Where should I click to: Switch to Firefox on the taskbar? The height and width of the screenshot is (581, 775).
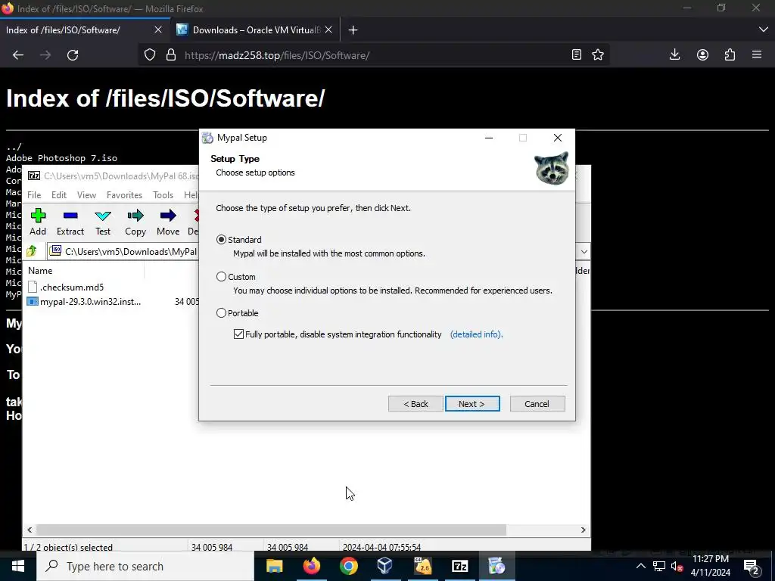click(311, 566)
